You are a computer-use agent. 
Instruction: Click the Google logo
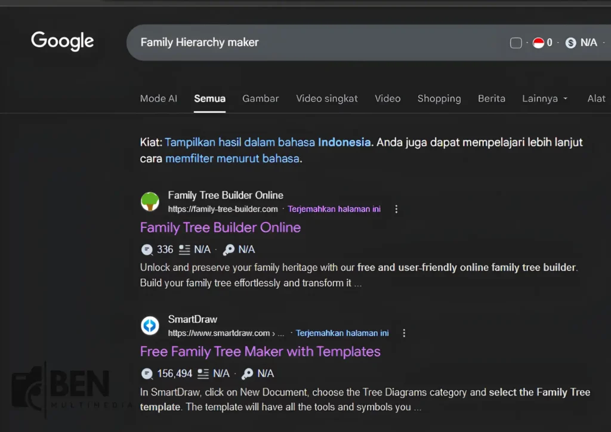pyautogui.click(x=62, y=41)
